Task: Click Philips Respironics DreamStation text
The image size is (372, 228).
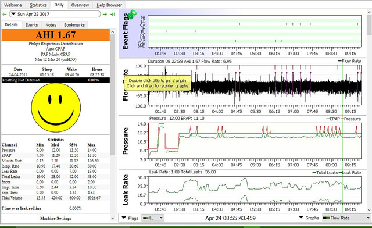Action: tap(56, 44)
